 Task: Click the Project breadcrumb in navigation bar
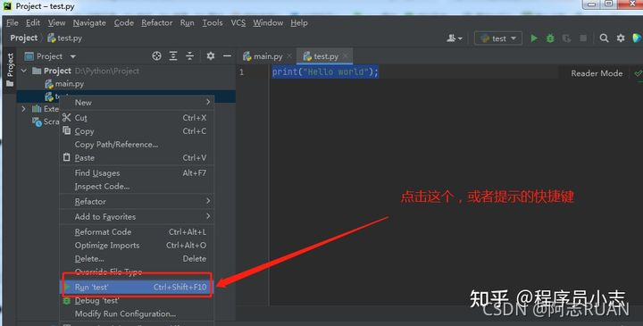[24, 38]
